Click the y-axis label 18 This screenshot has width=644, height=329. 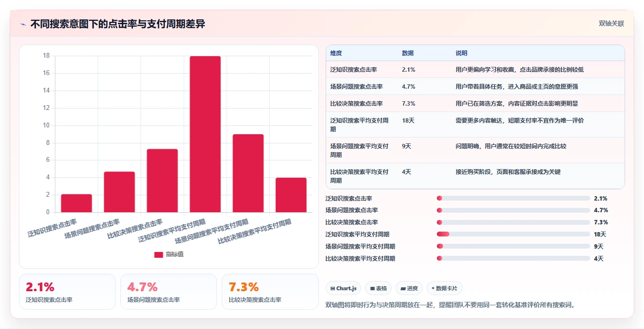46,56
